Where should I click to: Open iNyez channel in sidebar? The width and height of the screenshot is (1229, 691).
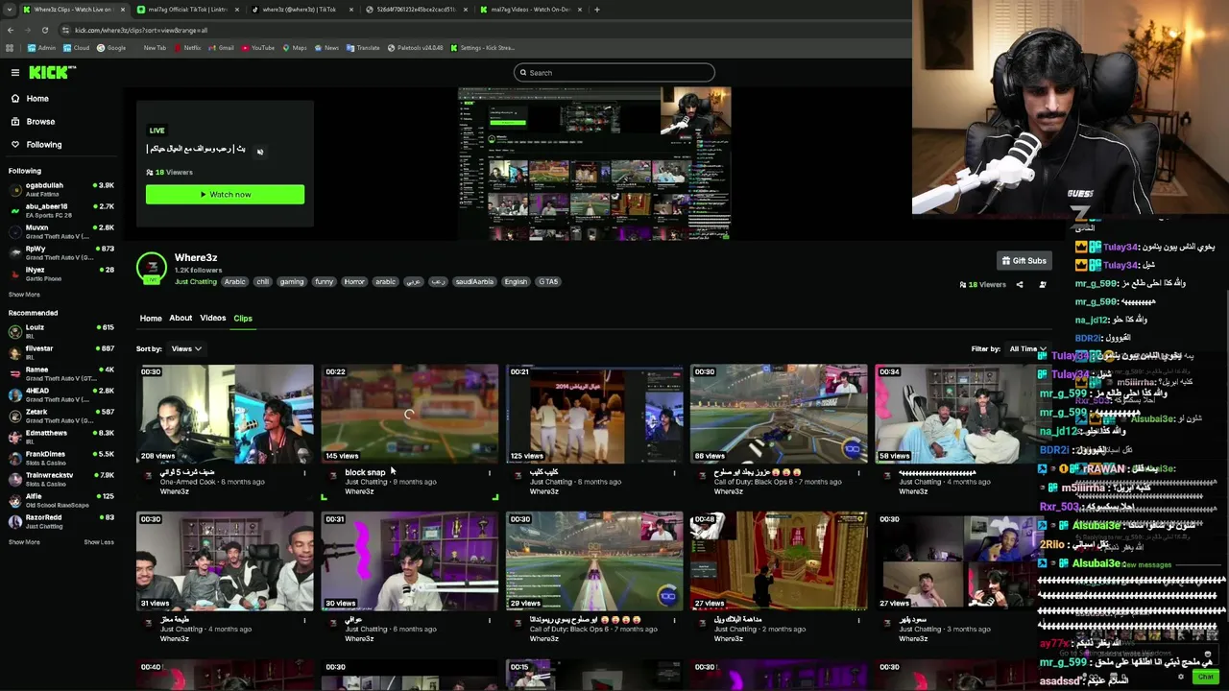[x=61, y=274]
